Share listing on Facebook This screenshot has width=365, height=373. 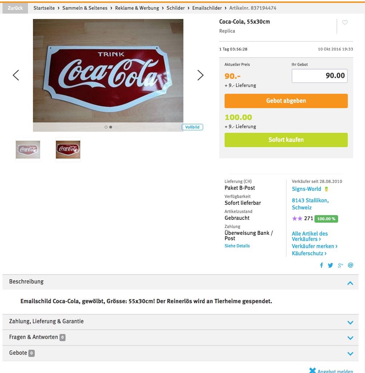click(321, 265)
